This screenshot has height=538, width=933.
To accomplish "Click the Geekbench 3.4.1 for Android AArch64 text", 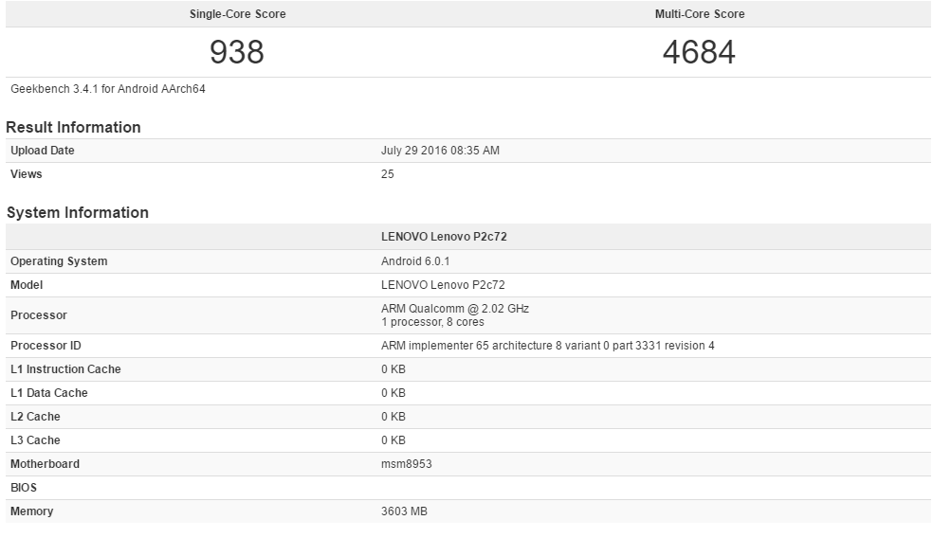I will tap(108, 89).
